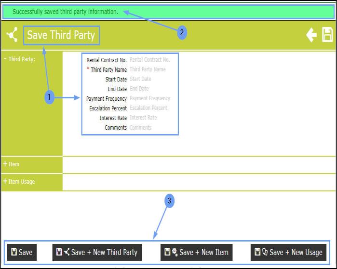Click the Save button

click(x=22, y=252)
